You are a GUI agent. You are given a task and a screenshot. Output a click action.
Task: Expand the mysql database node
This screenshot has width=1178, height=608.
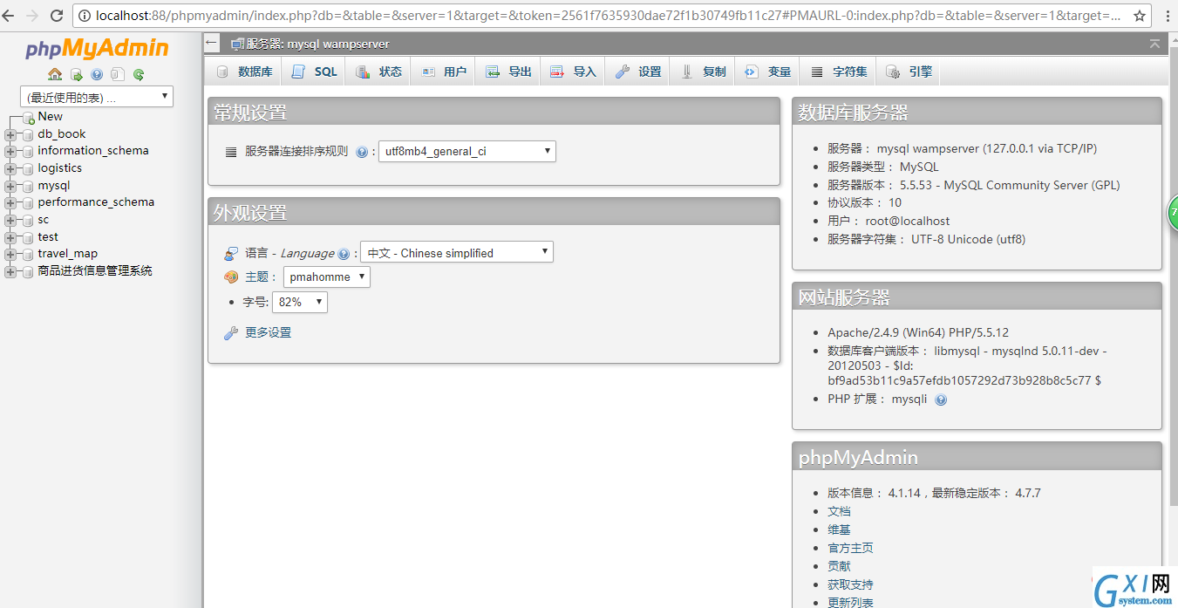coord(10,186)
